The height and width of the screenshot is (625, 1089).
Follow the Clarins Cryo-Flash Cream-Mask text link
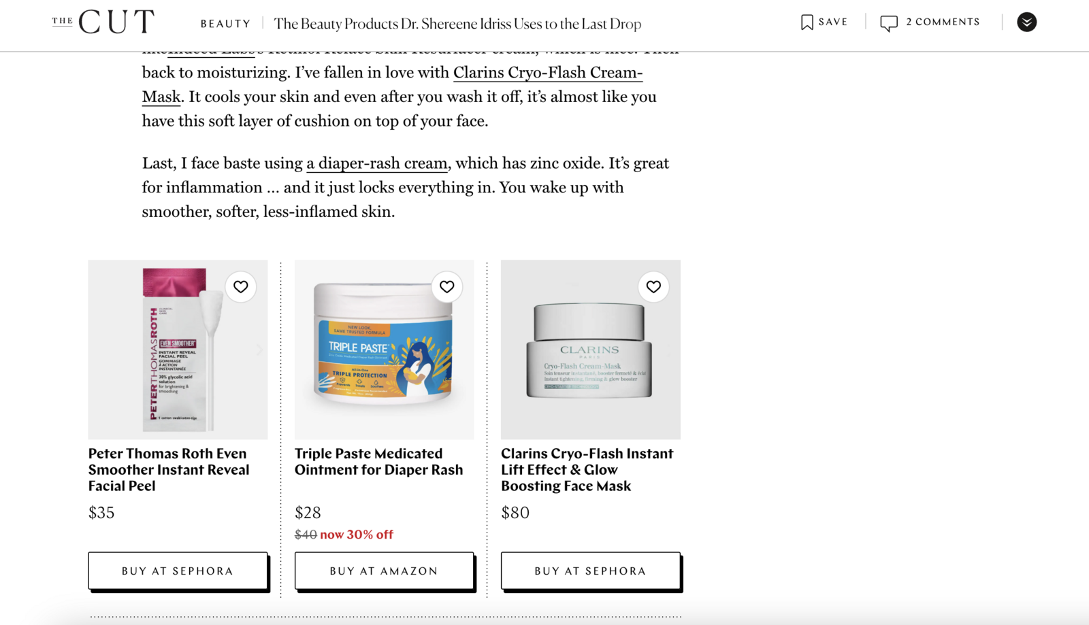coord(392,84)
